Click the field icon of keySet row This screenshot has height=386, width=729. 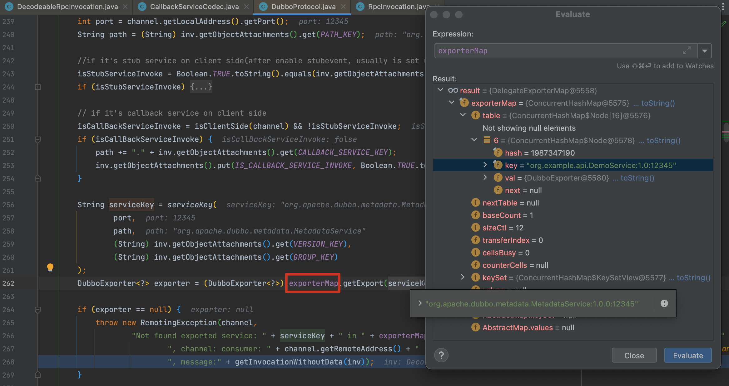tap(475, 277)
